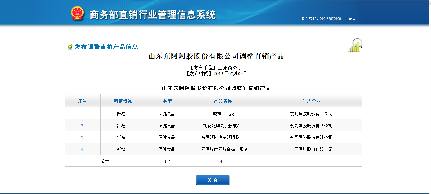Select product 桃花姬牌阿胶核桃糕

tap(222, 126)
